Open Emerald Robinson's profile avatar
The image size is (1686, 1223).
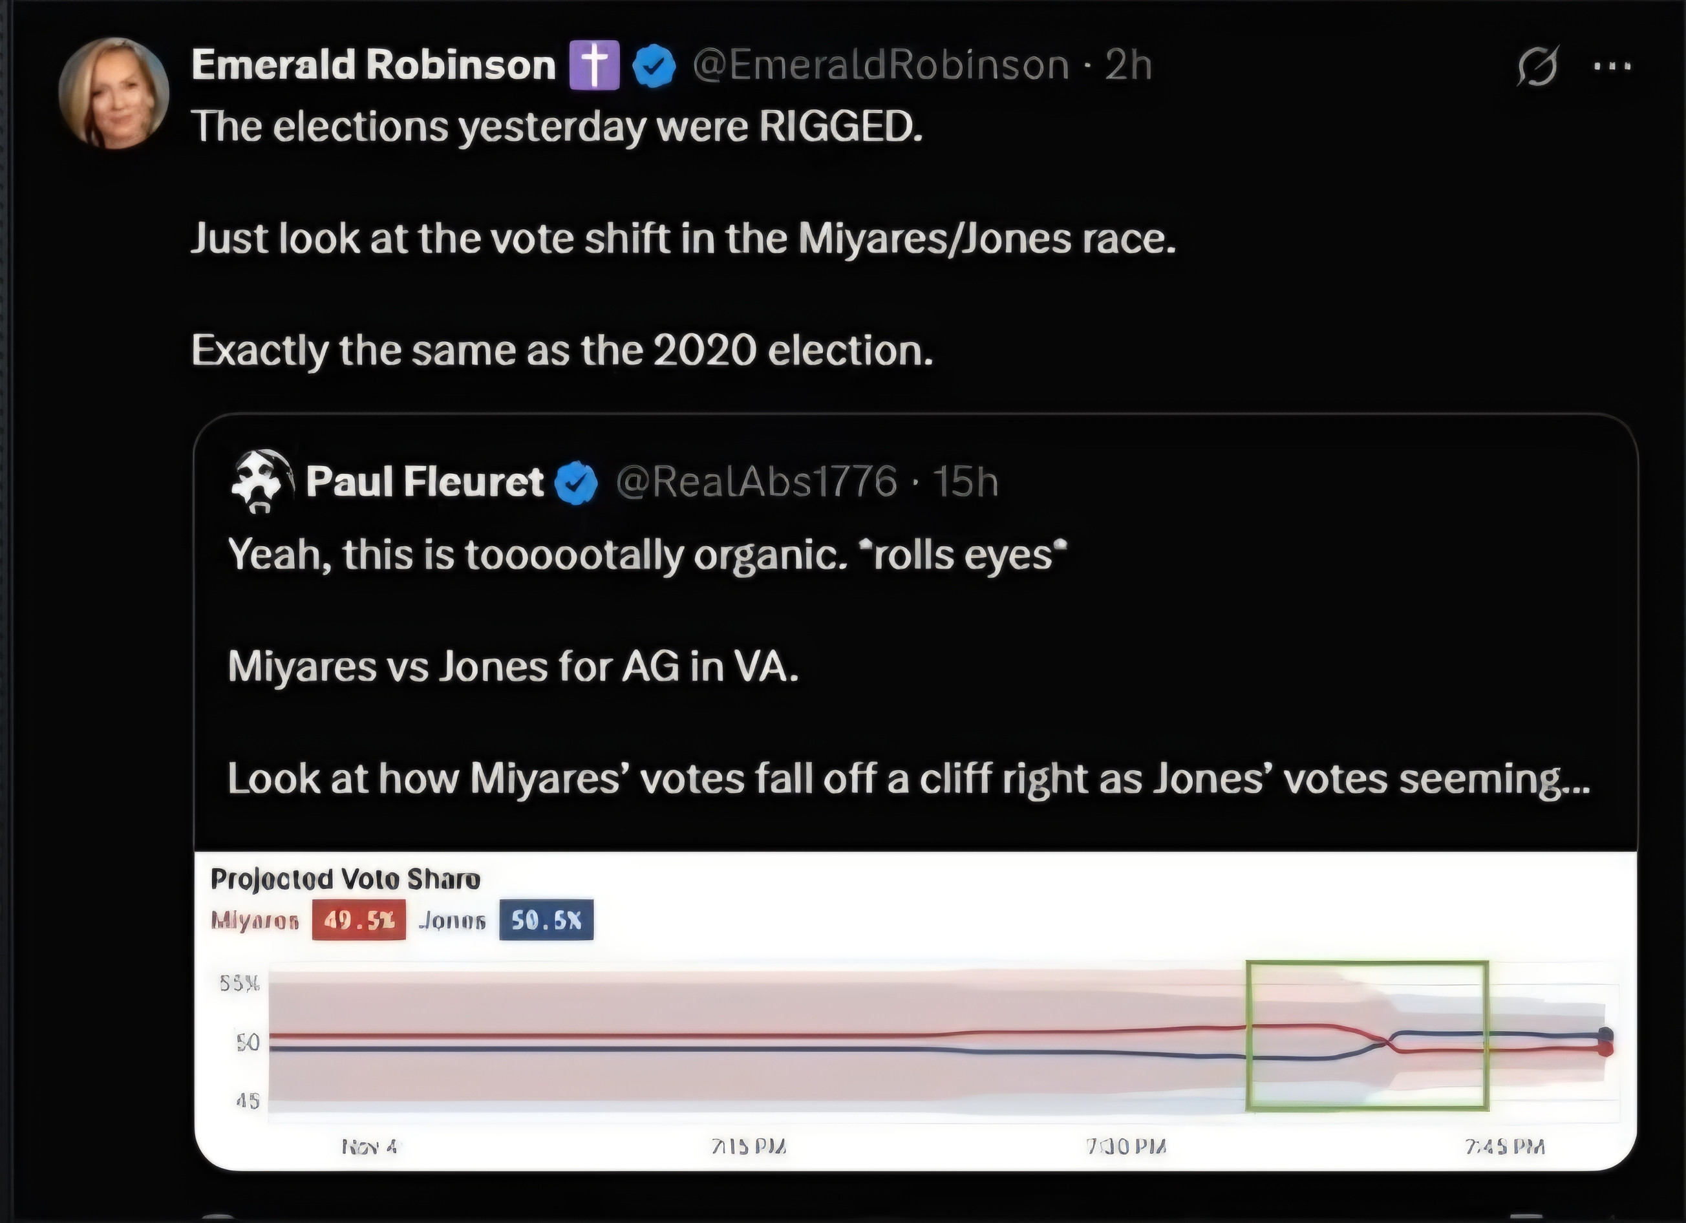click(x=114, y=93)
